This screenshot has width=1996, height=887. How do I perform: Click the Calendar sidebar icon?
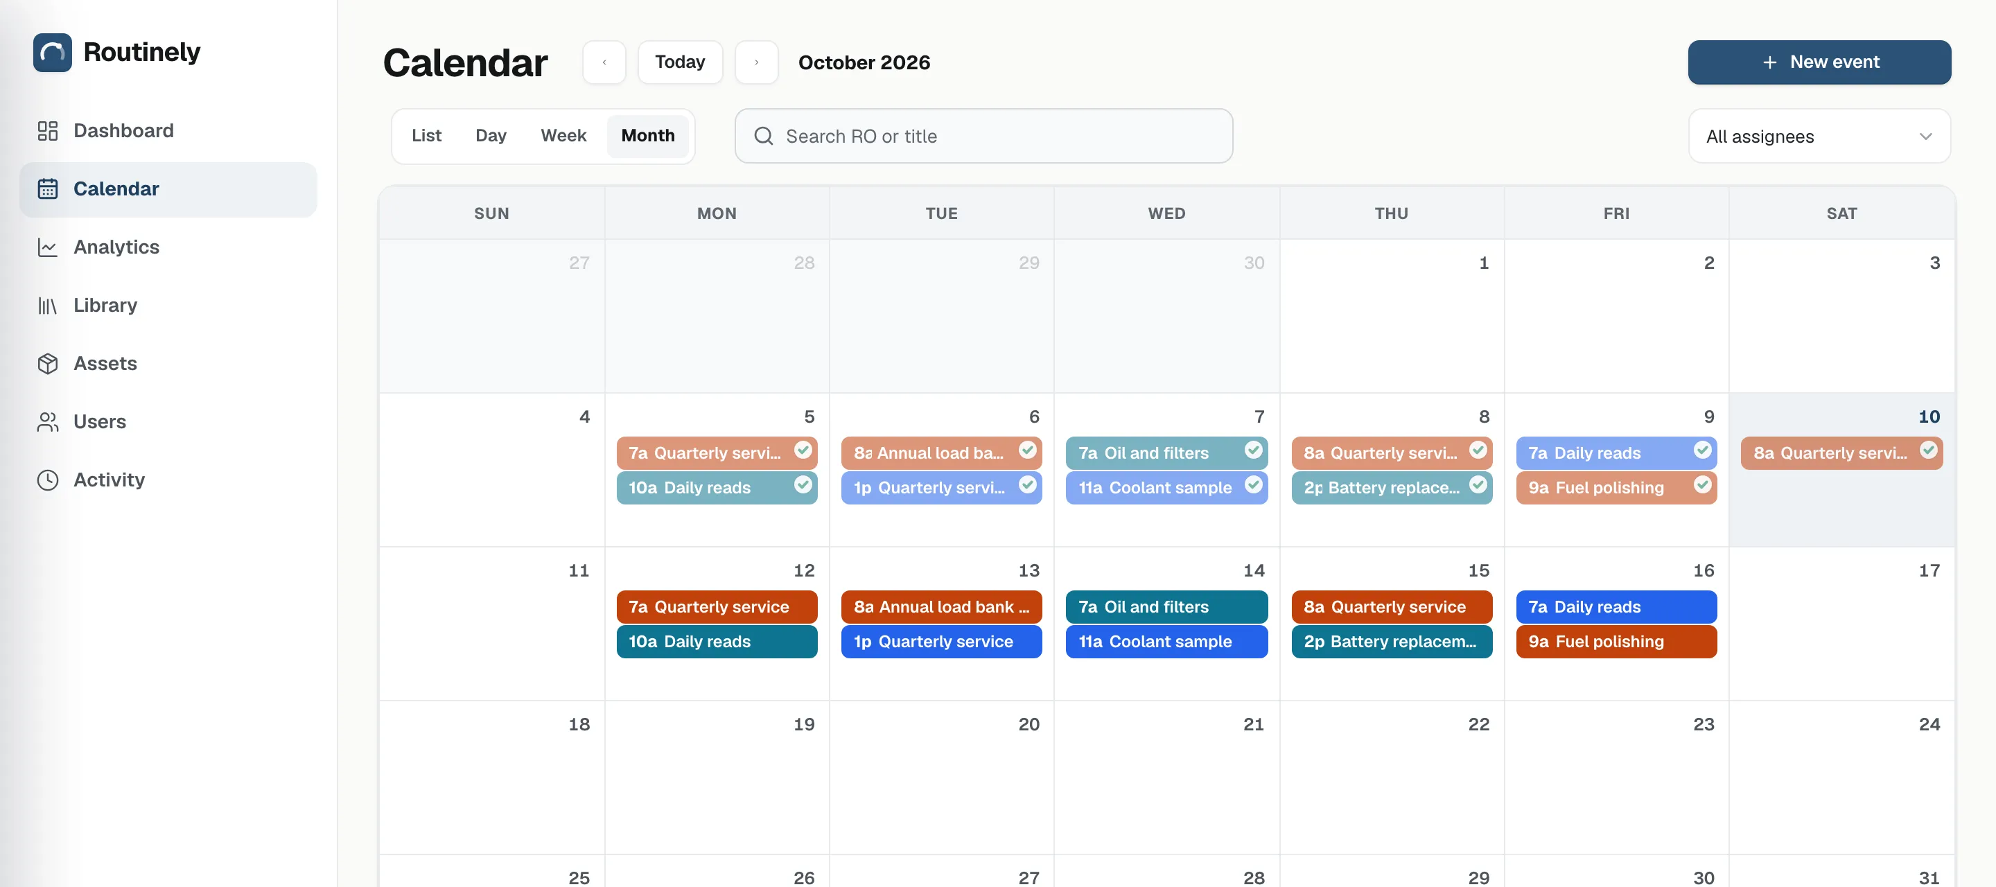[x=48, y=188]
